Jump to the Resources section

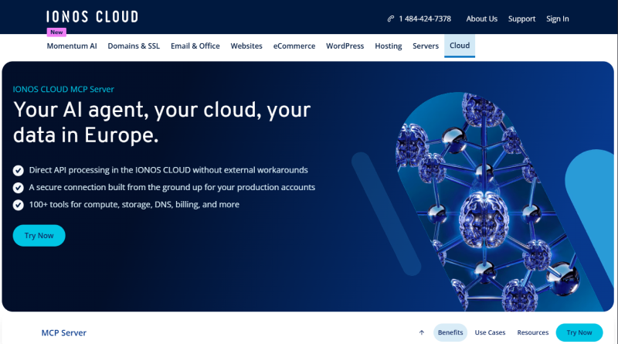tap(532, 332)
